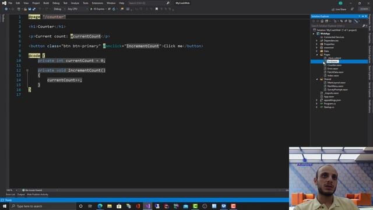This screenshot has height=210, width=373.
Task: Click the Save icon in toolbar
Action: coord(30,9)
